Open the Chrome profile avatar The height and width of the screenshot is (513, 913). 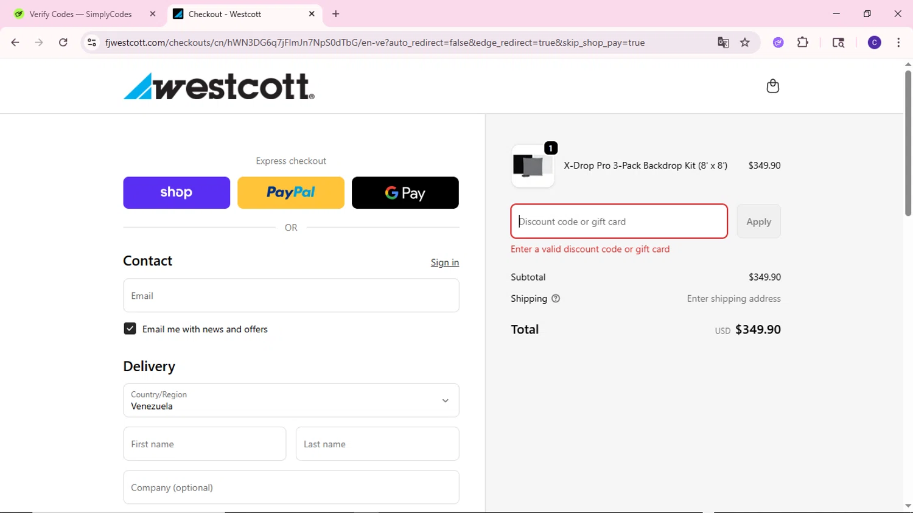(875, 43)
